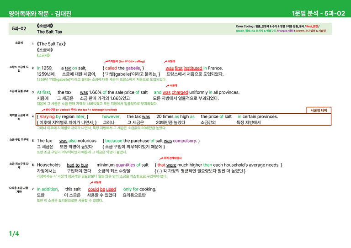
Task: Click the margin label '요리용 소금 사용 제한'
Action: pyautogui.click(x=19, y=190)
